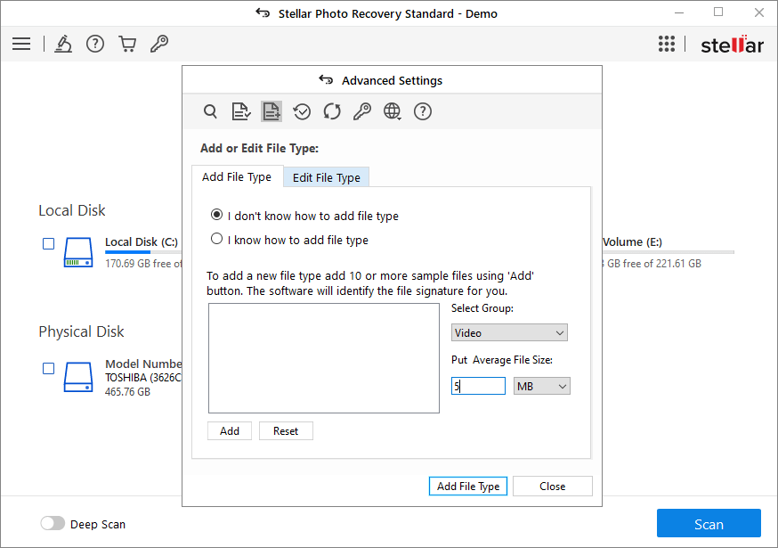This screenshot has width=778, height=548.
Task: Click the 'Local Disk' section heading
Action: 72,210
